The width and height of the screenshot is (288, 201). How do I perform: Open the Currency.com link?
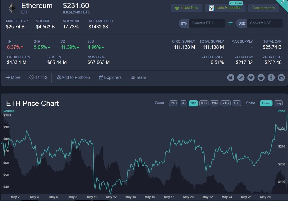click(263, 8)
